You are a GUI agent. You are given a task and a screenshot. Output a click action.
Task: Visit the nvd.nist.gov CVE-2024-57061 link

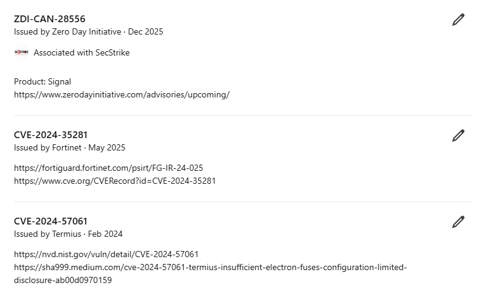pyautogui.click(x=106, y=254)
